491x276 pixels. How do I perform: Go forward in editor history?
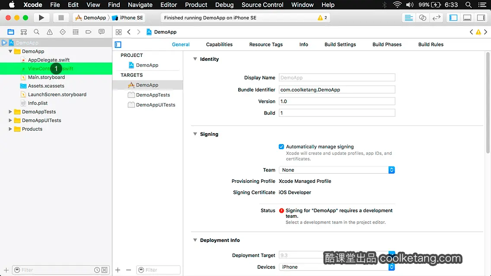(138, 32)
